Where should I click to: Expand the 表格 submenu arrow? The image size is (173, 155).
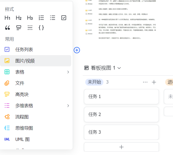[68, 72]
